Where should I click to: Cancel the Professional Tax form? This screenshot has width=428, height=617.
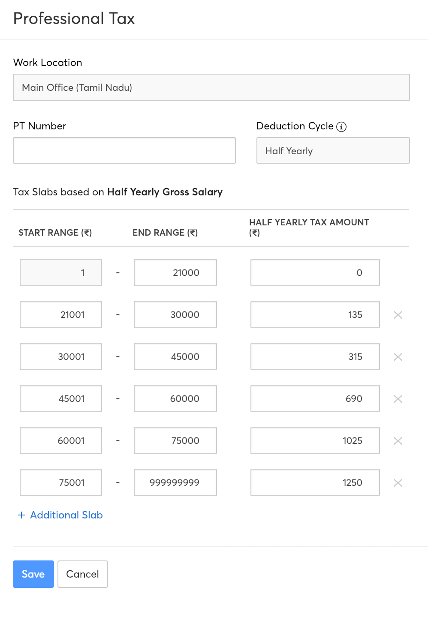pyautogui.click(x=82, y=574)
